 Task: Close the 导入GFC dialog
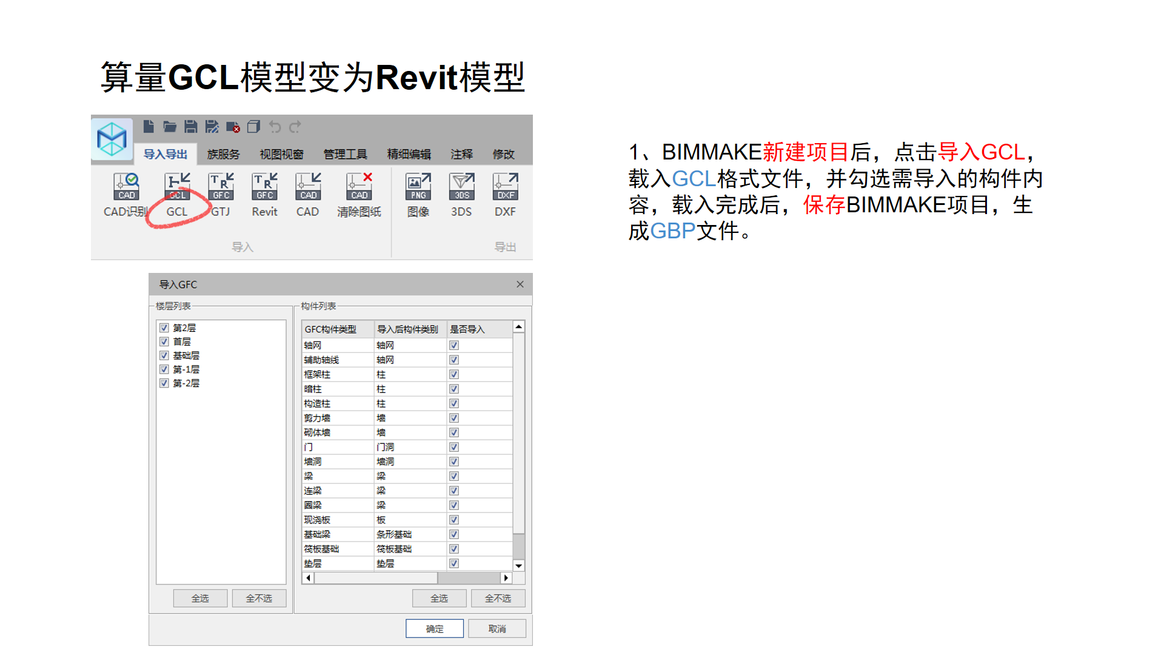tap(520, 284)
